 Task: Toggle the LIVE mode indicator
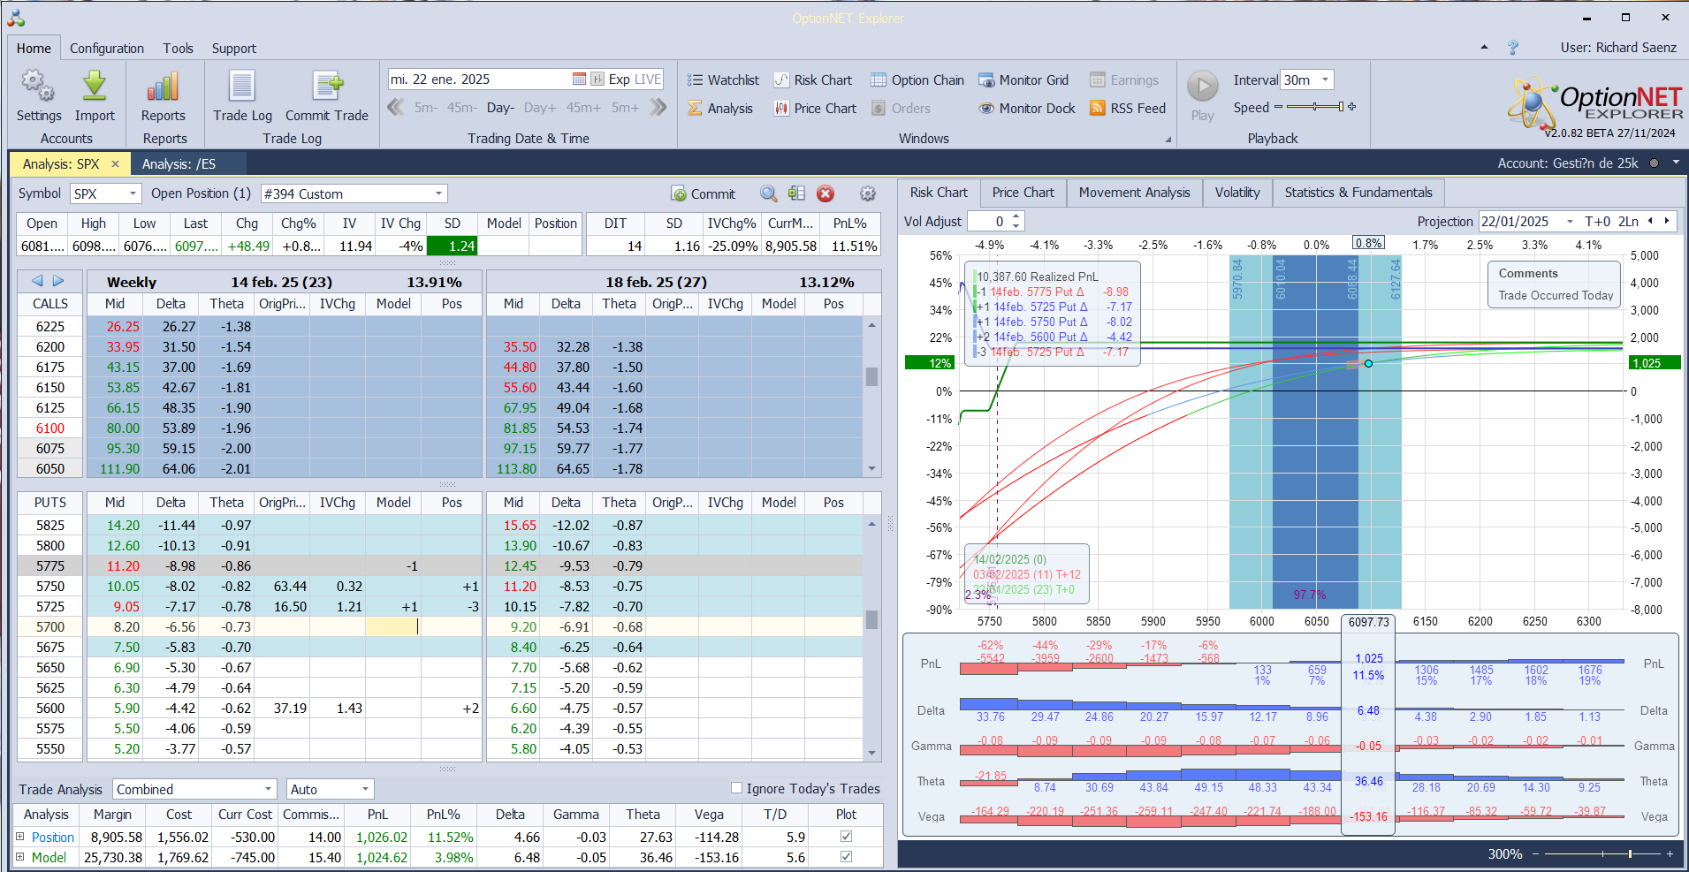(647, 80)
